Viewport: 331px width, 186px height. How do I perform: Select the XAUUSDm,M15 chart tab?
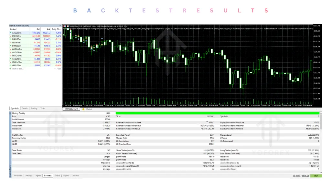(71, 109)
